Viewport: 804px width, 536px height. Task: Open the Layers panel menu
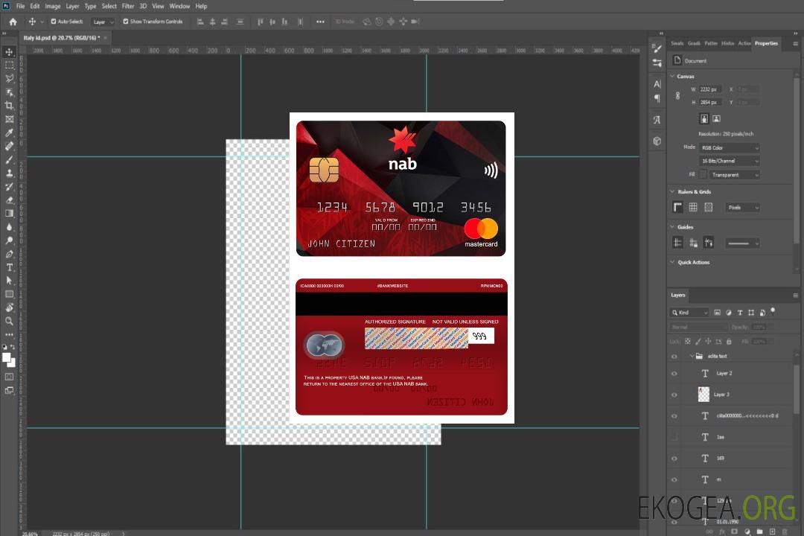[795, 296]
